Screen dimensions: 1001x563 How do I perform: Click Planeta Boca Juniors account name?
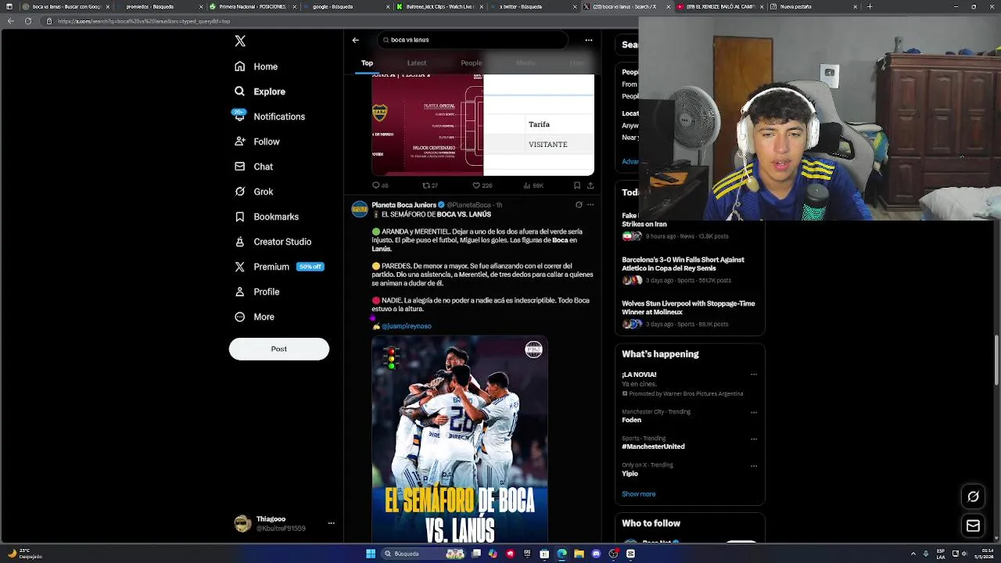[404, 205]
